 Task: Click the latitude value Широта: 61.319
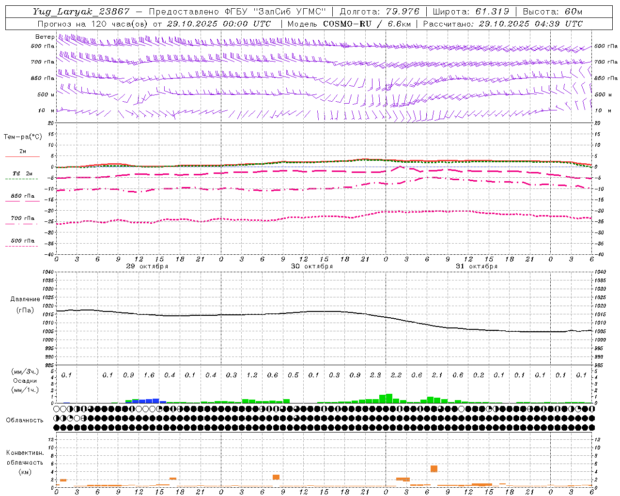coord(470,12)
